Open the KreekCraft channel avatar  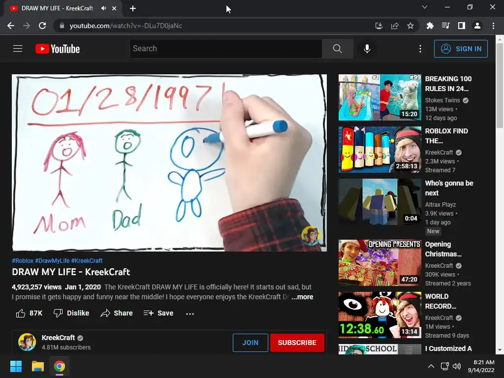pos(27,342)
